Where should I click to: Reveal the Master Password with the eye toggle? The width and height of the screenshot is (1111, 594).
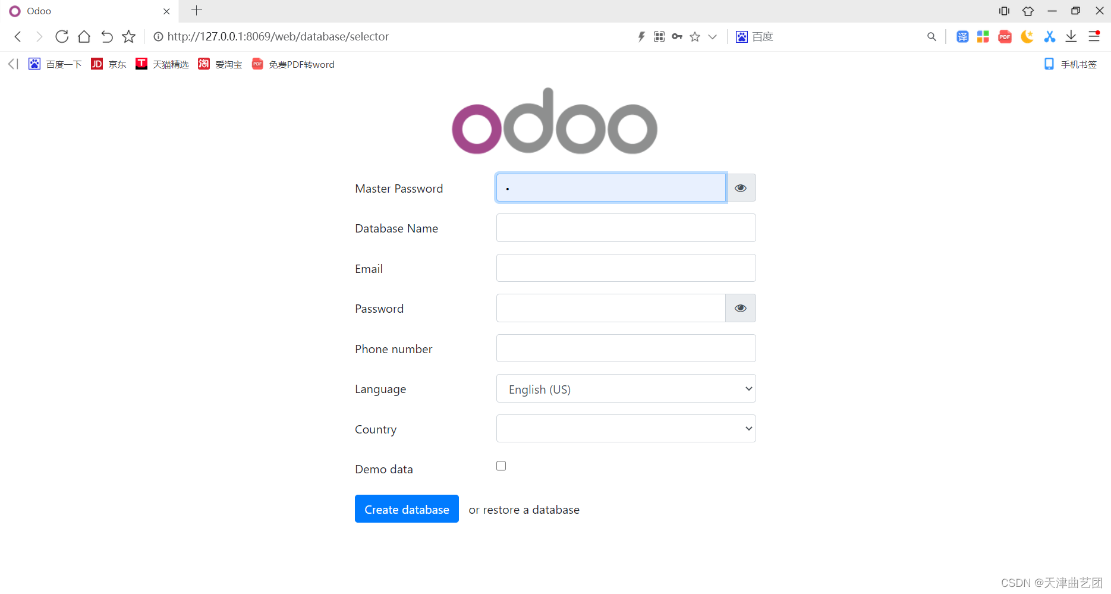pos(740,187)
